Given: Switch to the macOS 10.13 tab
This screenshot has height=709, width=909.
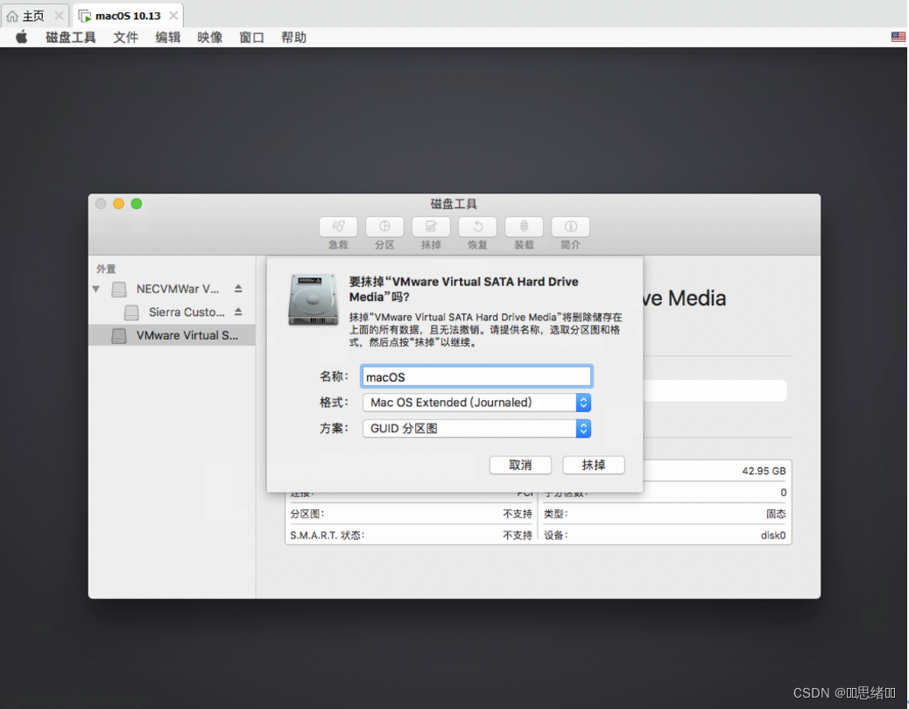Looking at the screenshot, I should pos(128,16).
